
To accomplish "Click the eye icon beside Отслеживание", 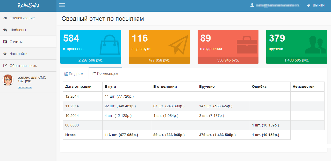I will [x=5, y=18].
